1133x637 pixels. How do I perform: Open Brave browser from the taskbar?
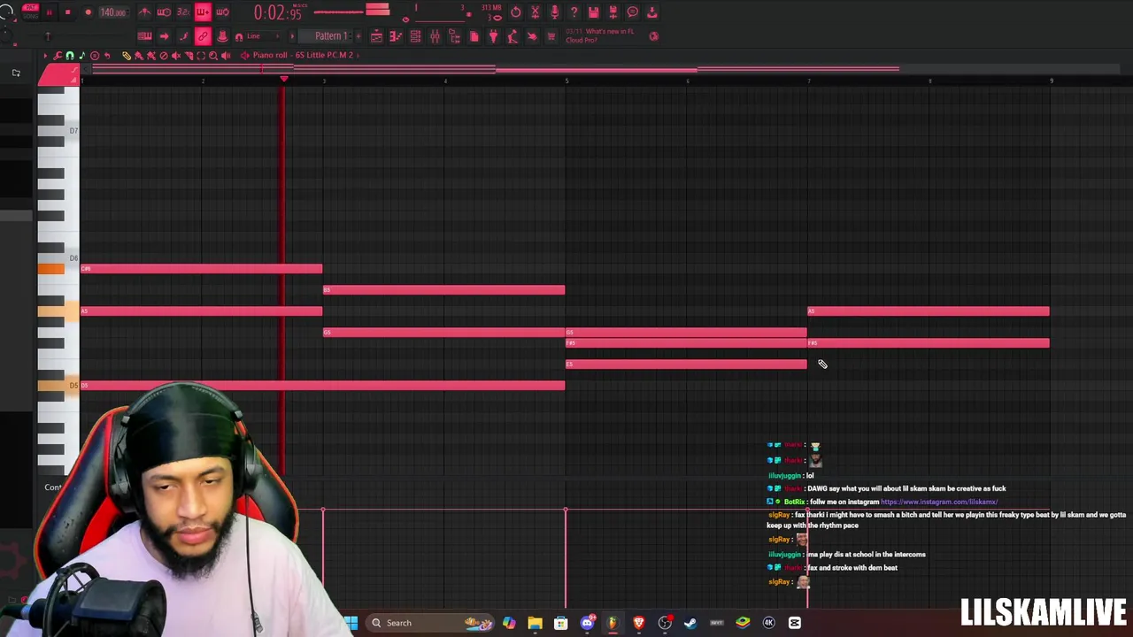pos(638,623)
